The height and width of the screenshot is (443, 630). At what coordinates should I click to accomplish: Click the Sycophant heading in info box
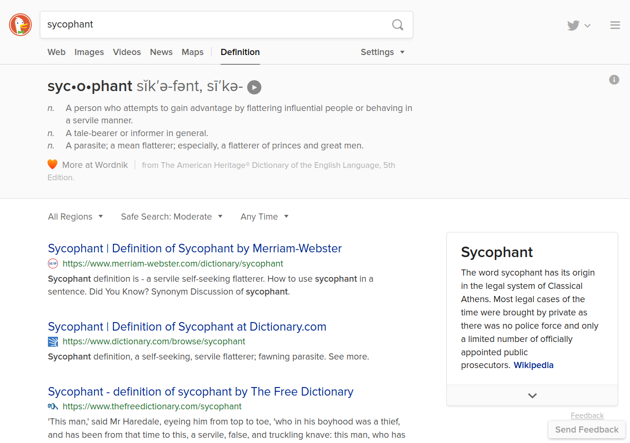click(x=497, y=252)
